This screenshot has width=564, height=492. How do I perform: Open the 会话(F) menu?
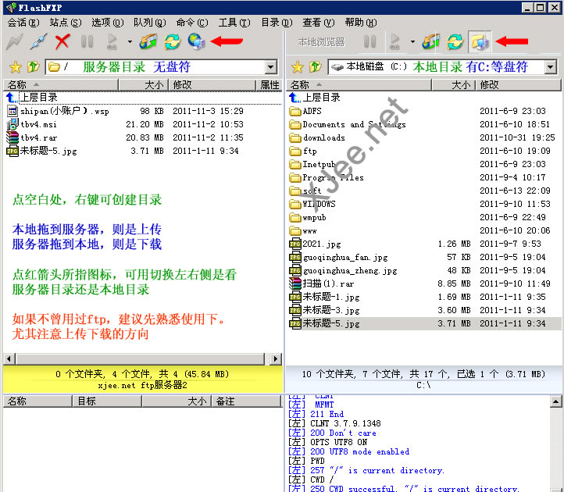coord(23,23)
